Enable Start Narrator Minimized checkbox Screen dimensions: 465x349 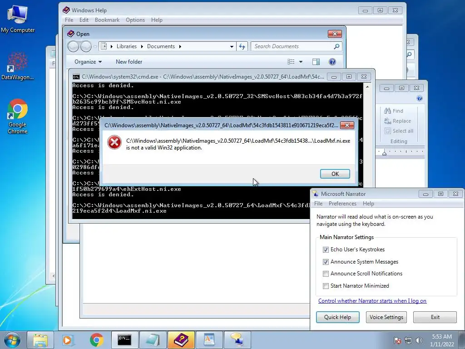point(326,286)
